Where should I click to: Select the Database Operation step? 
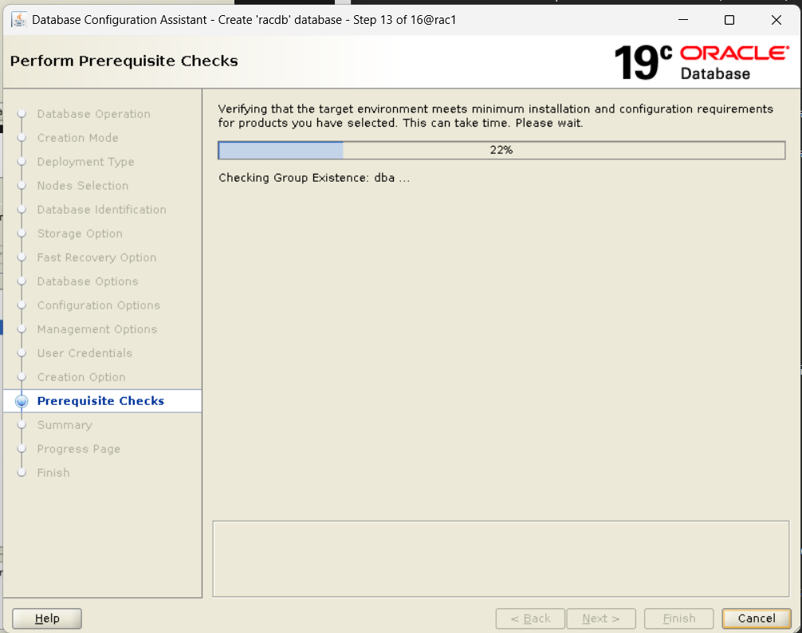coord(93,114)
